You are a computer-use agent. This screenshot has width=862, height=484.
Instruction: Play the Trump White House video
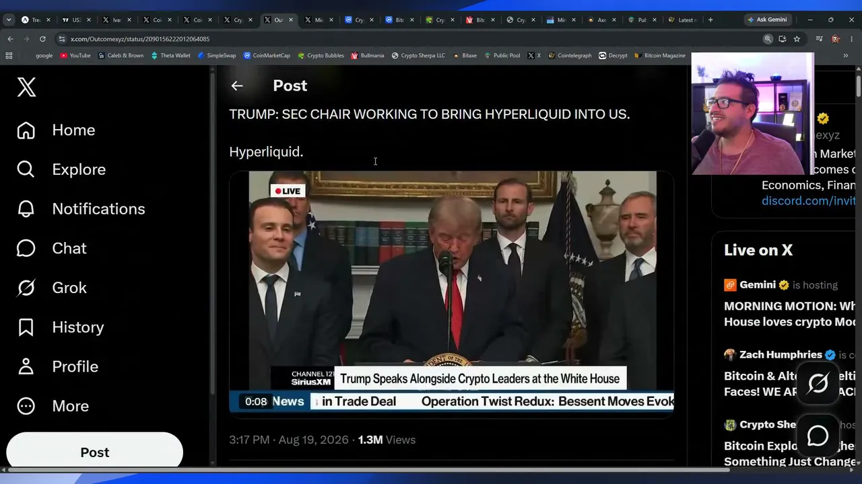[x=452, y=294]
